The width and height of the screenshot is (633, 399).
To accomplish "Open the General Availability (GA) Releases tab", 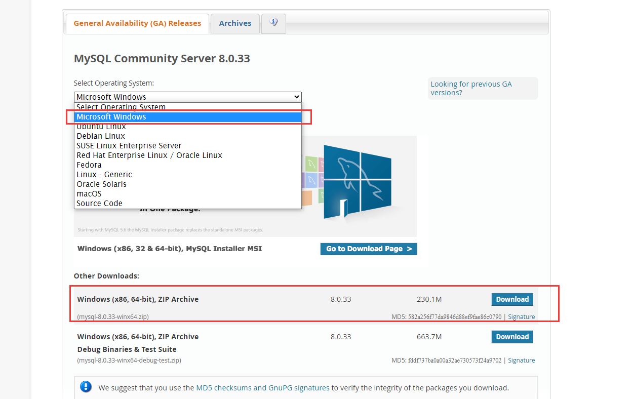I will [x=137, y=23].
